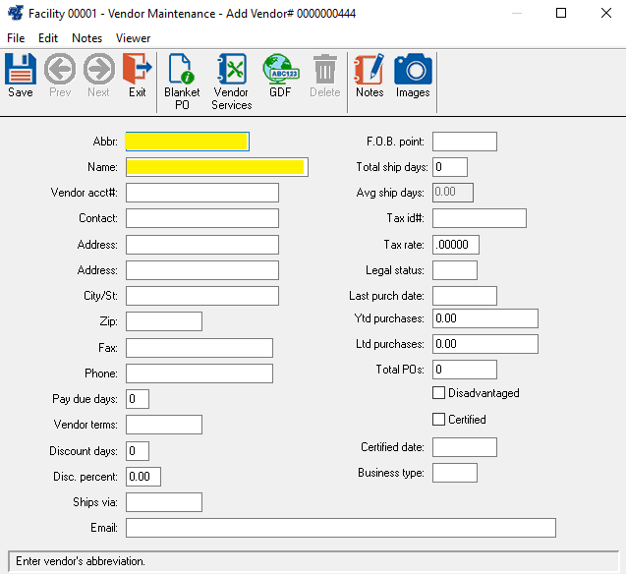Viewport: 626px width, 574px height.
Task: Tick the Certified checkbox
Action: click(x=439, y=420)
